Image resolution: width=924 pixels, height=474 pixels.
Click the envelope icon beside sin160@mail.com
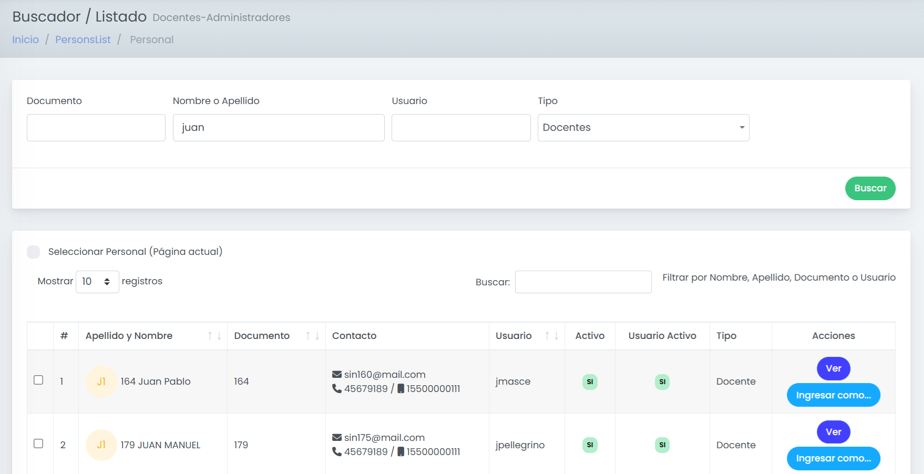(x=337, y=375)
